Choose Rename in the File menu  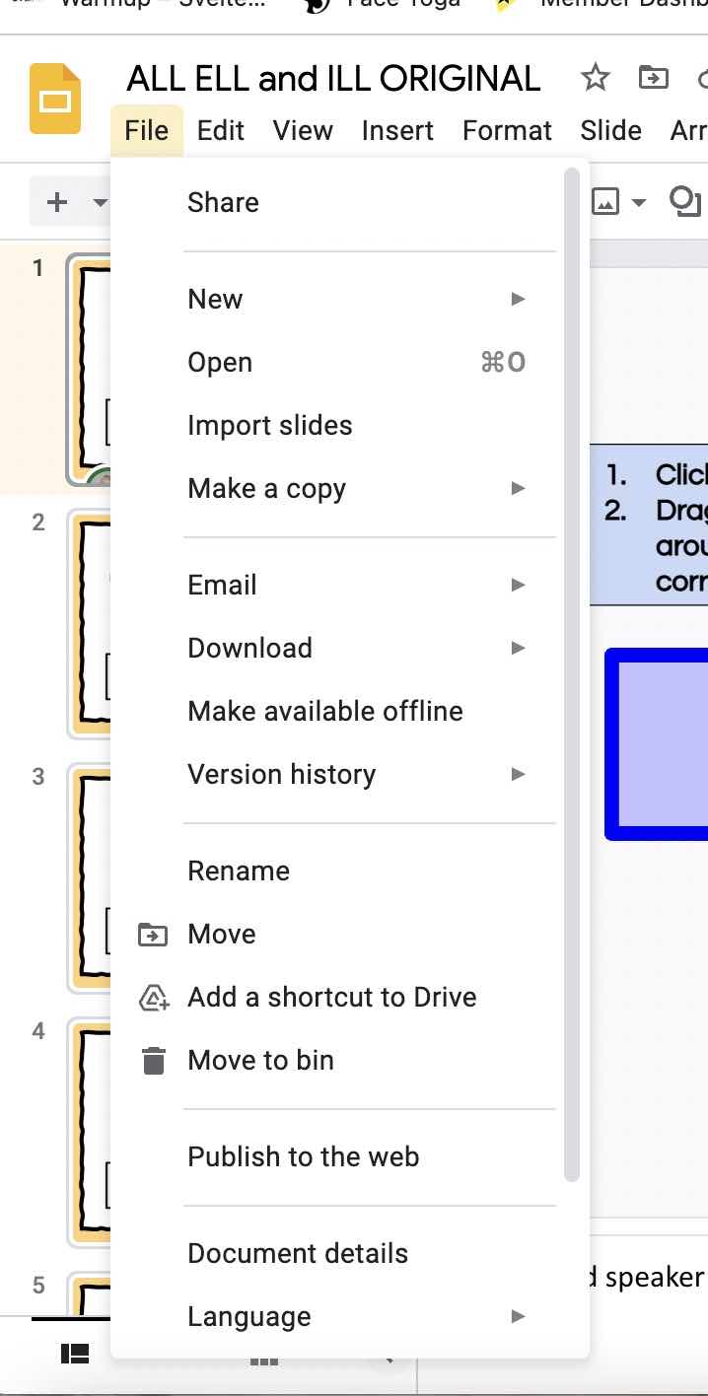(x=337, y=872)
